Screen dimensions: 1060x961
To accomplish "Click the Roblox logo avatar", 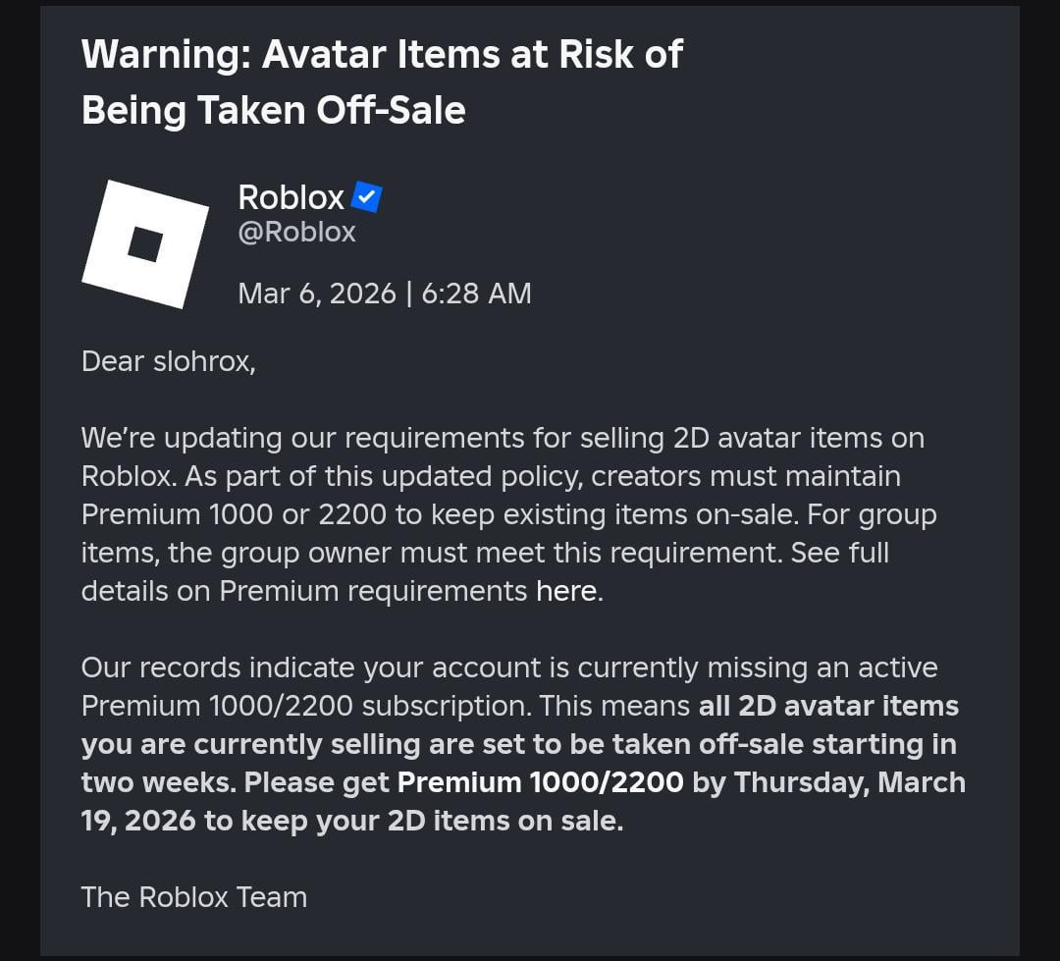I will tap(145, 244).
